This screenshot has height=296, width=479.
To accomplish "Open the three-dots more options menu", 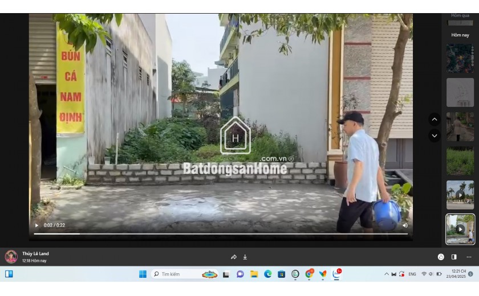I will pos(469,257).
